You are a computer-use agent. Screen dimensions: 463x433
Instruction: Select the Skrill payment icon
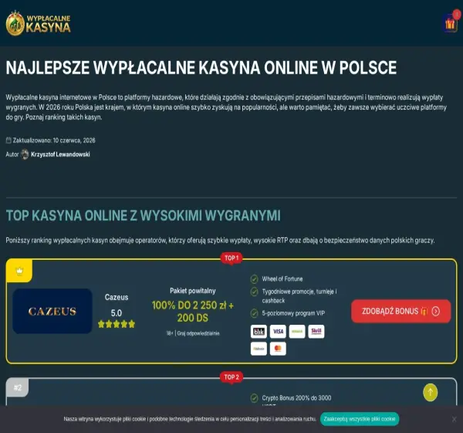tap(316, 332)
